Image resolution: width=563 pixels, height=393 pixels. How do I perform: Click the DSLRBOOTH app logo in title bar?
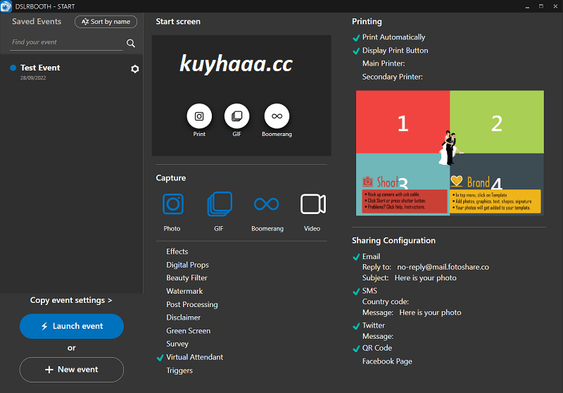coord(6,6)
